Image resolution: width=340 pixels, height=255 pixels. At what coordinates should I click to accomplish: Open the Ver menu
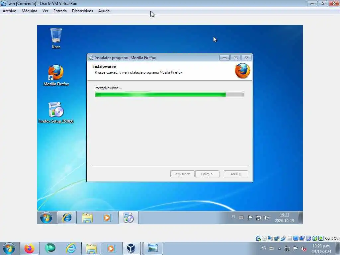coord(45,11)
